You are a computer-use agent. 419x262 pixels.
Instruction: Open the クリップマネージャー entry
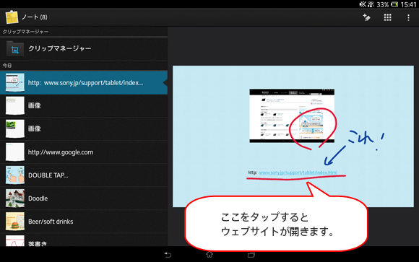tap(84, 48)
